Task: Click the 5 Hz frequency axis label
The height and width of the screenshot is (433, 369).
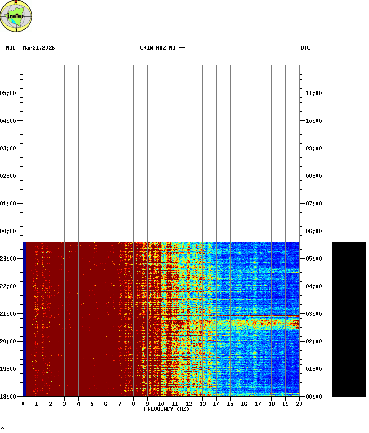Action: click(92, 404)
